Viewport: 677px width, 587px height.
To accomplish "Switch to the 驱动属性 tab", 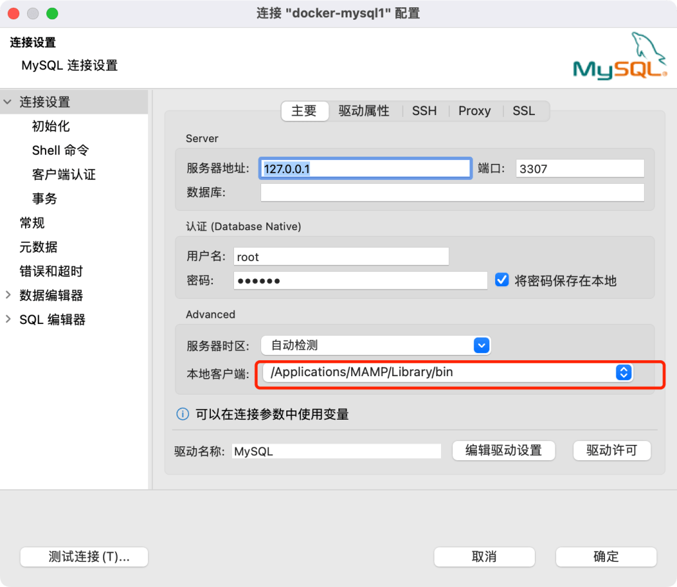I will pyautogui.click(x=364, y=111).
